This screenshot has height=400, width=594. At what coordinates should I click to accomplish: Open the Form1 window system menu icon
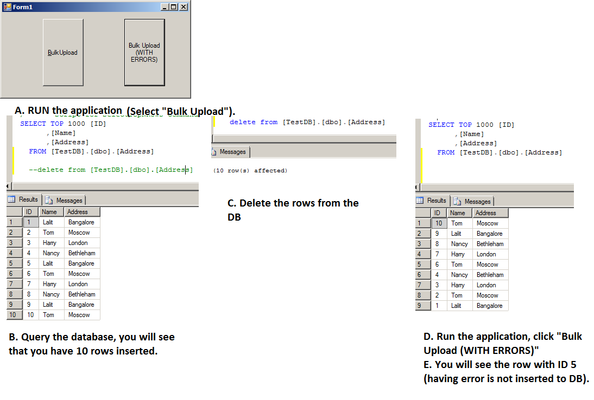7,7
